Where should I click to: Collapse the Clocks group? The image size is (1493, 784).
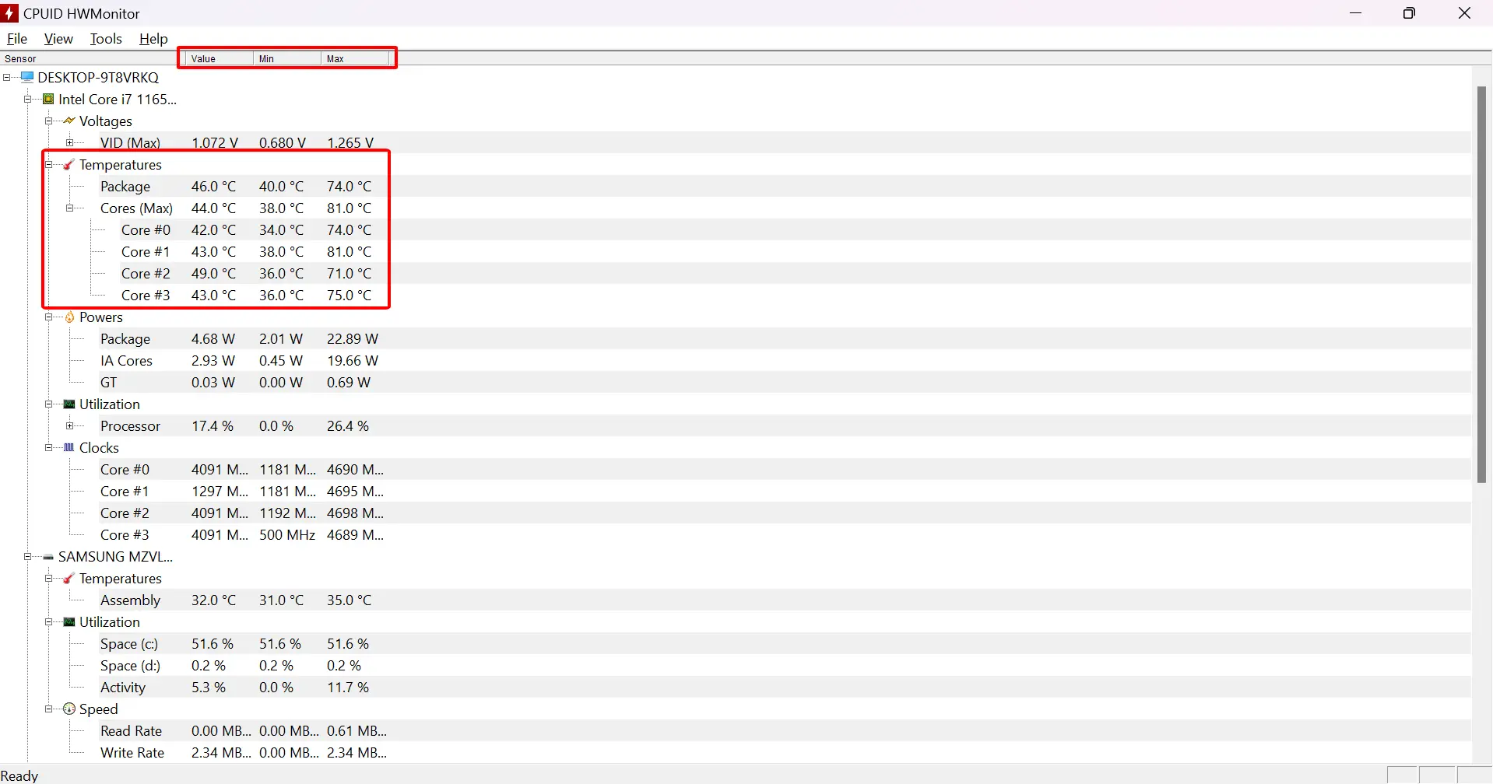click(49, 447)
